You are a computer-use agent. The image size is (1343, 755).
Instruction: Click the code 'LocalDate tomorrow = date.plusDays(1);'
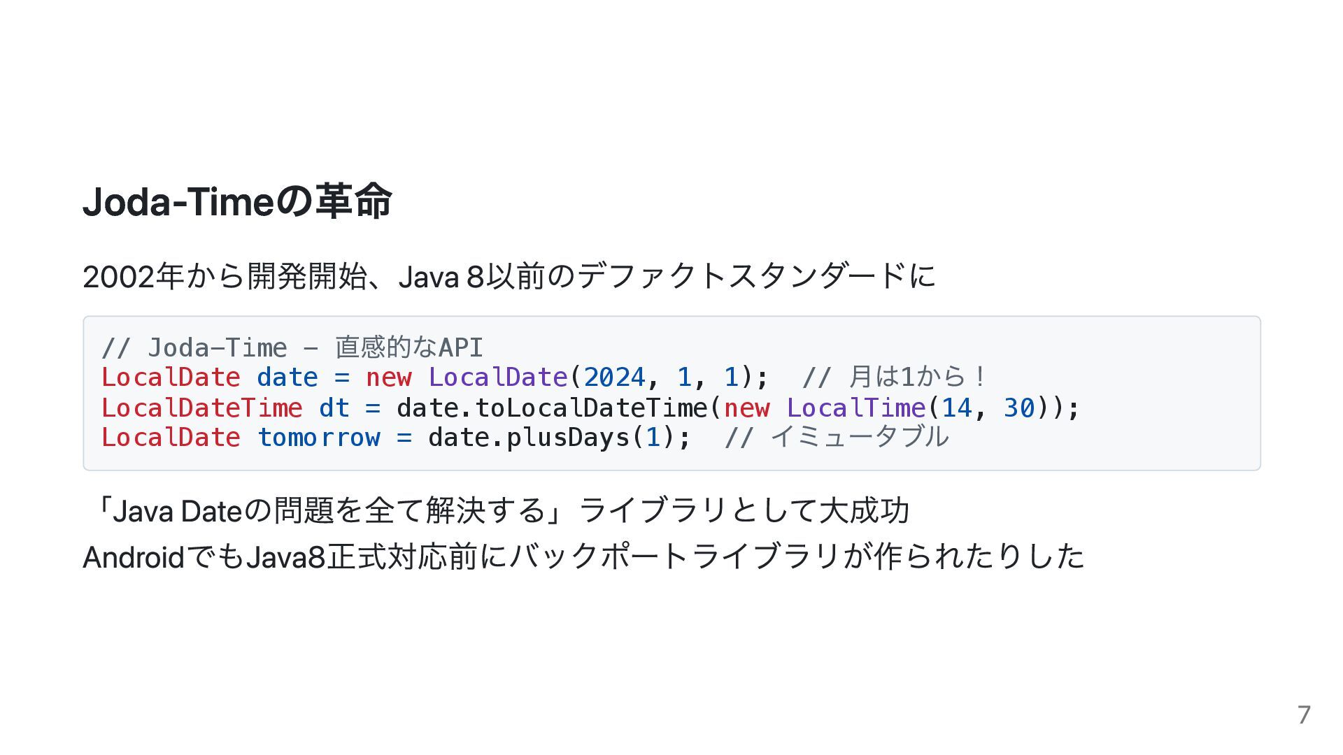397,438
